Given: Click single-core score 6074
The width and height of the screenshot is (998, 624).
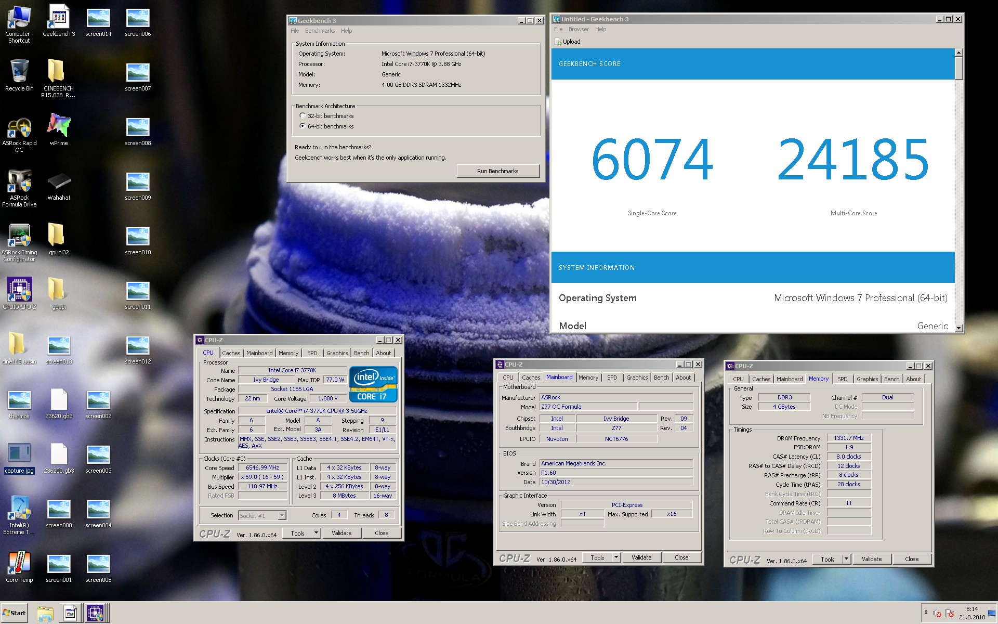Looking at the screenshot, I should [652, 160].
